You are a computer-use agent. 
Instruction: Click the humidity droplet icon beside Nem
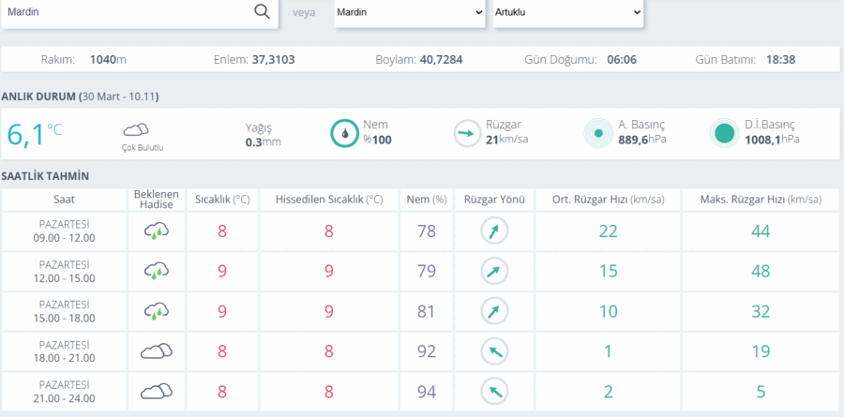click(x=344, y=133)
